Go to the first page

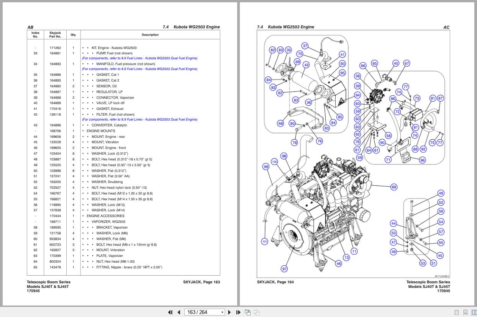point(170,312)
